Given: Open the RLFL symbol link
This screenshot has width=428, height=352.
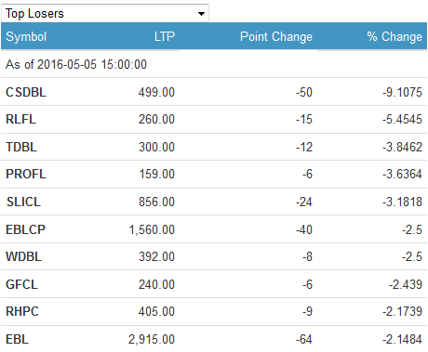Looking at the screenshot, I should [20, 119].
